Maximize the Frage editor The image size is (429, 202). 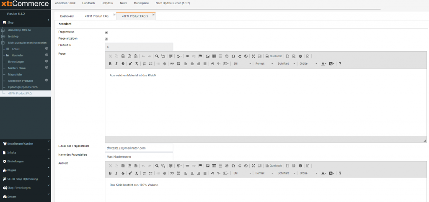click(x=253, y=56)
